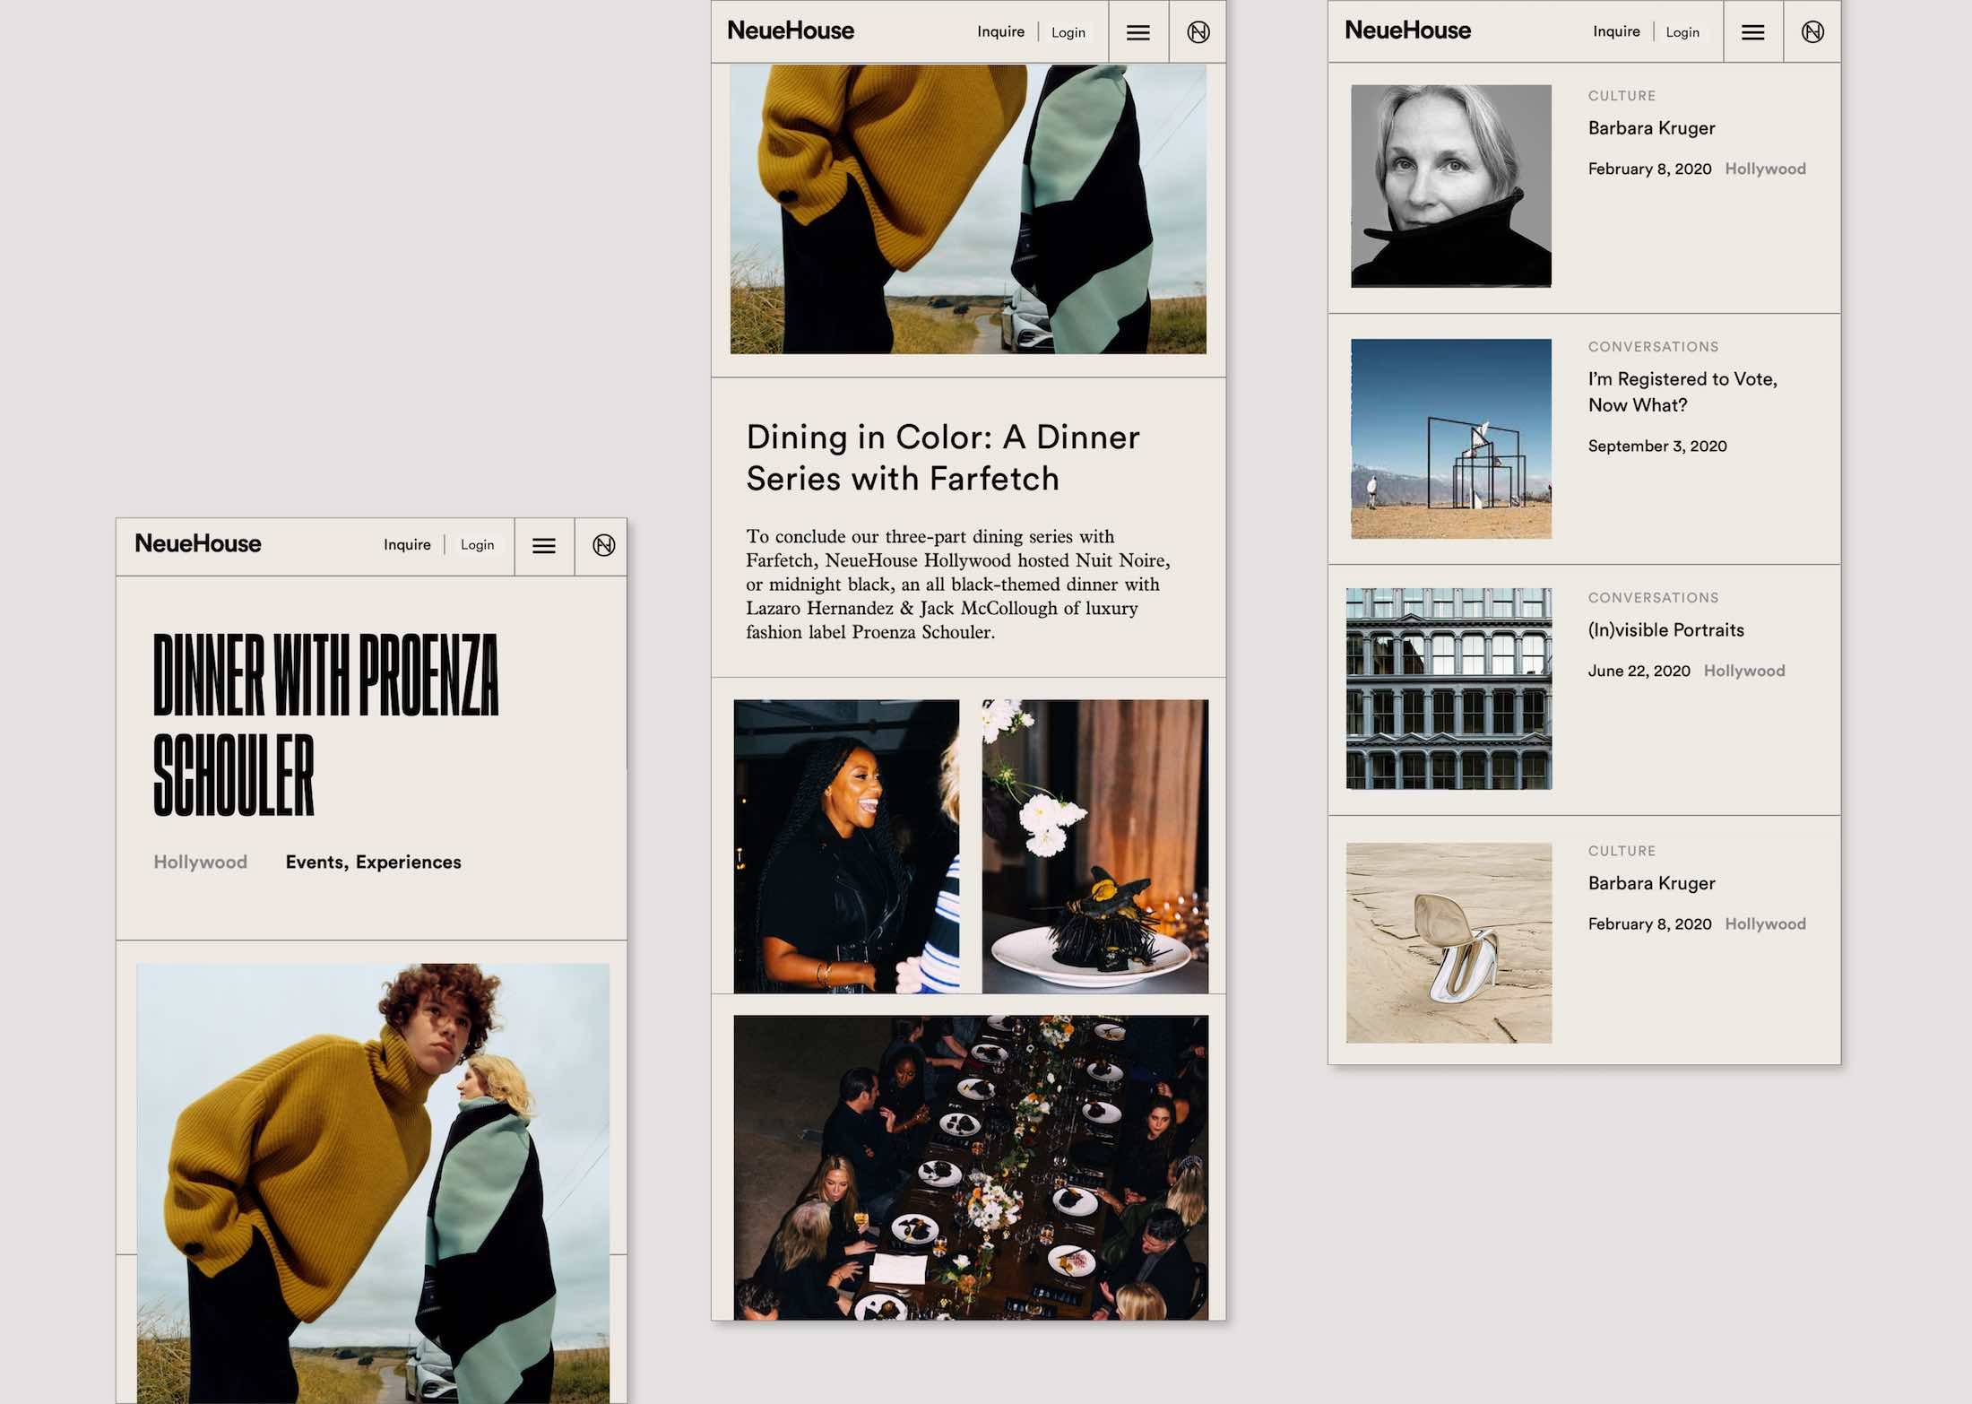
Task: Open the overhead dinner table photo
Action: [971, 1167]
